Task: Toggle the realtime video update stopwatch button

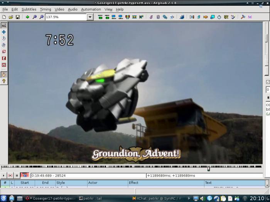Action: coord(4,75)
